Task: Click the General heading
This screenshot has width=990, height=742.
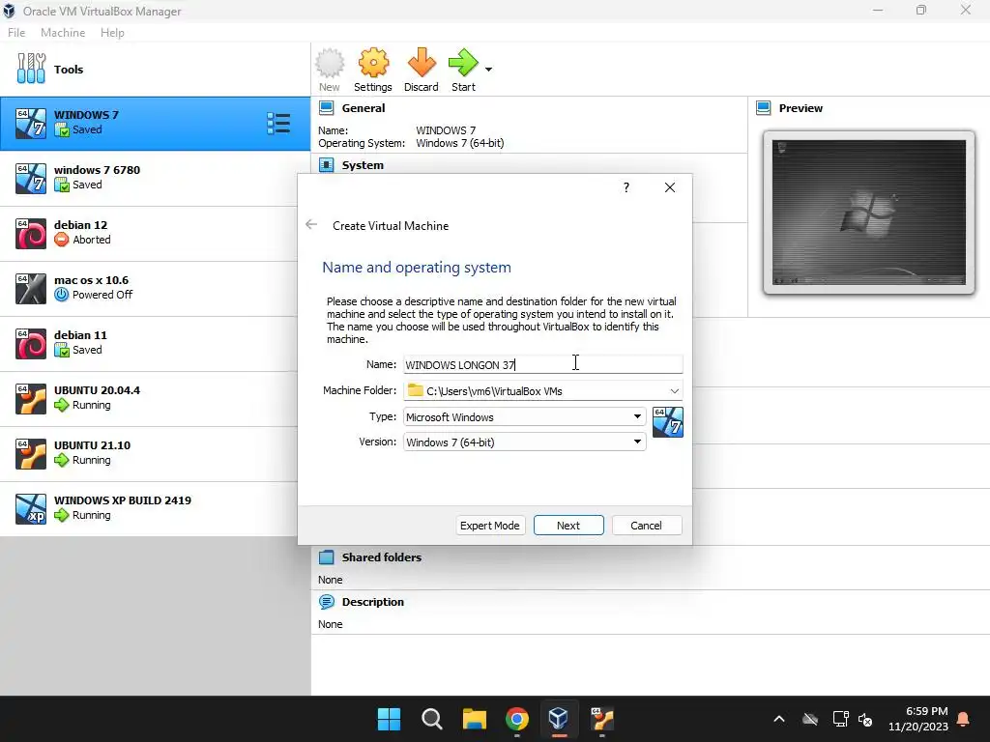Action: pos(364,108)
